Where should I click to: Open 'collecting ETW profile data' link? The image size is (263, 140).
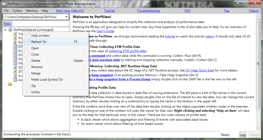point(127,51)
